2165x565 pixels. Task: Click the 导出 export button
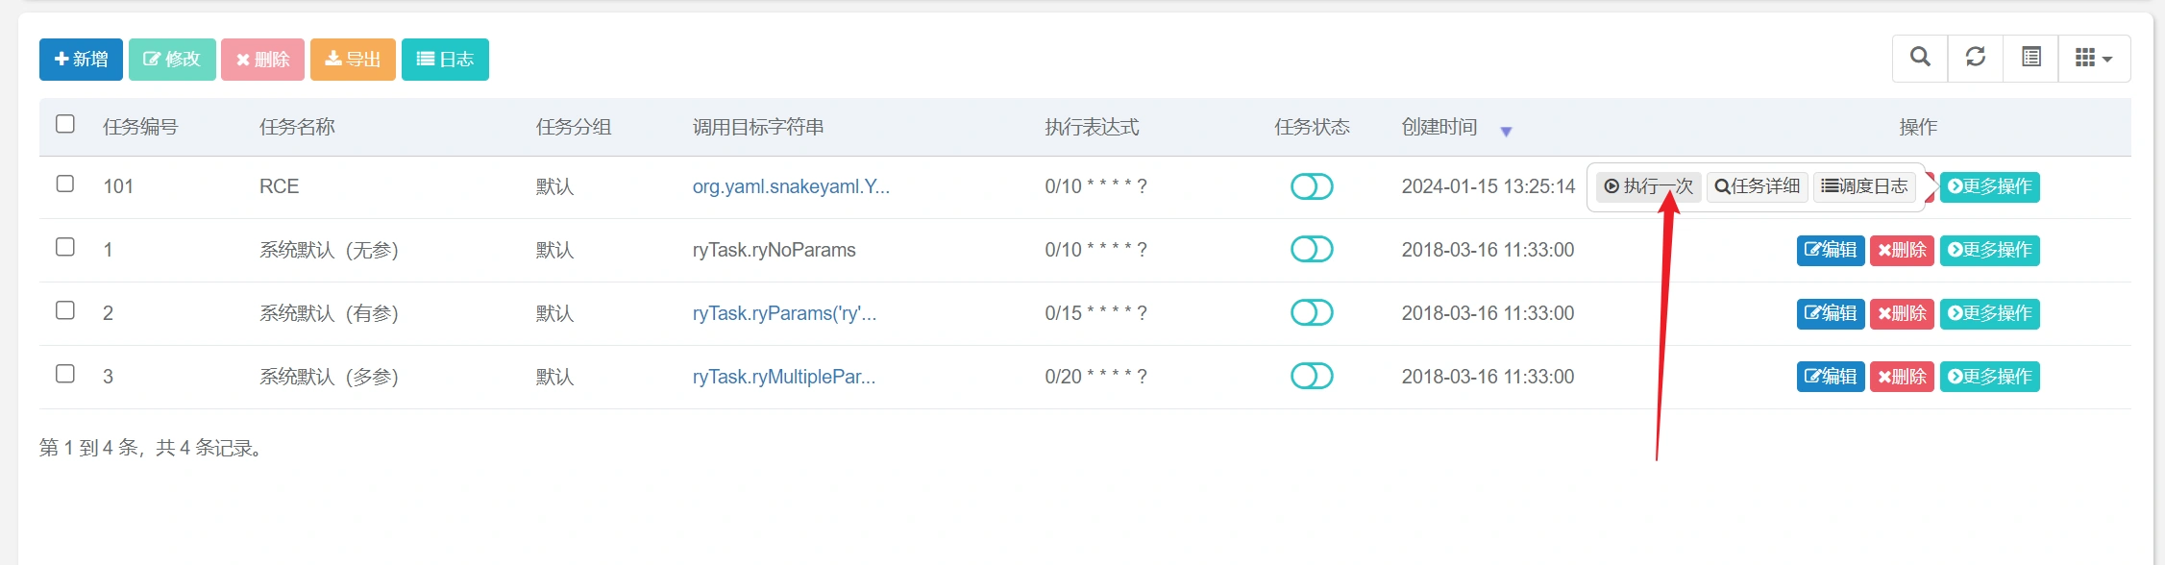tap(353, 60)
